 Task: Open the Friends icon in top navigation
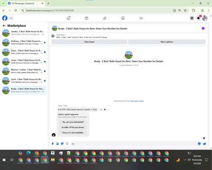click(x=105, y=18)
